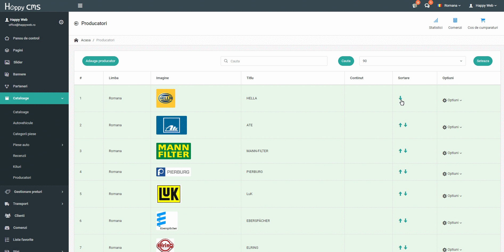
Task: Move ELRING up in sorting
Action: [x=400, y=247]
